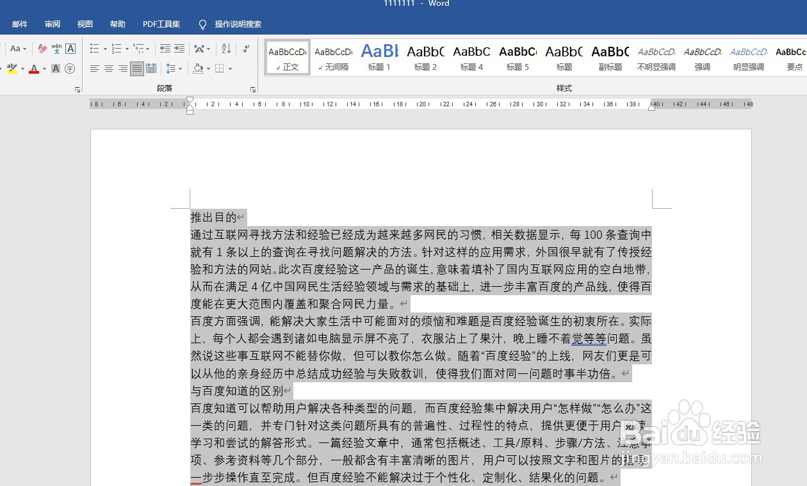Apply Character Border to text
The width and height of the screenshot is (807, 486).
pyautogui.click(x=70, y=49)
